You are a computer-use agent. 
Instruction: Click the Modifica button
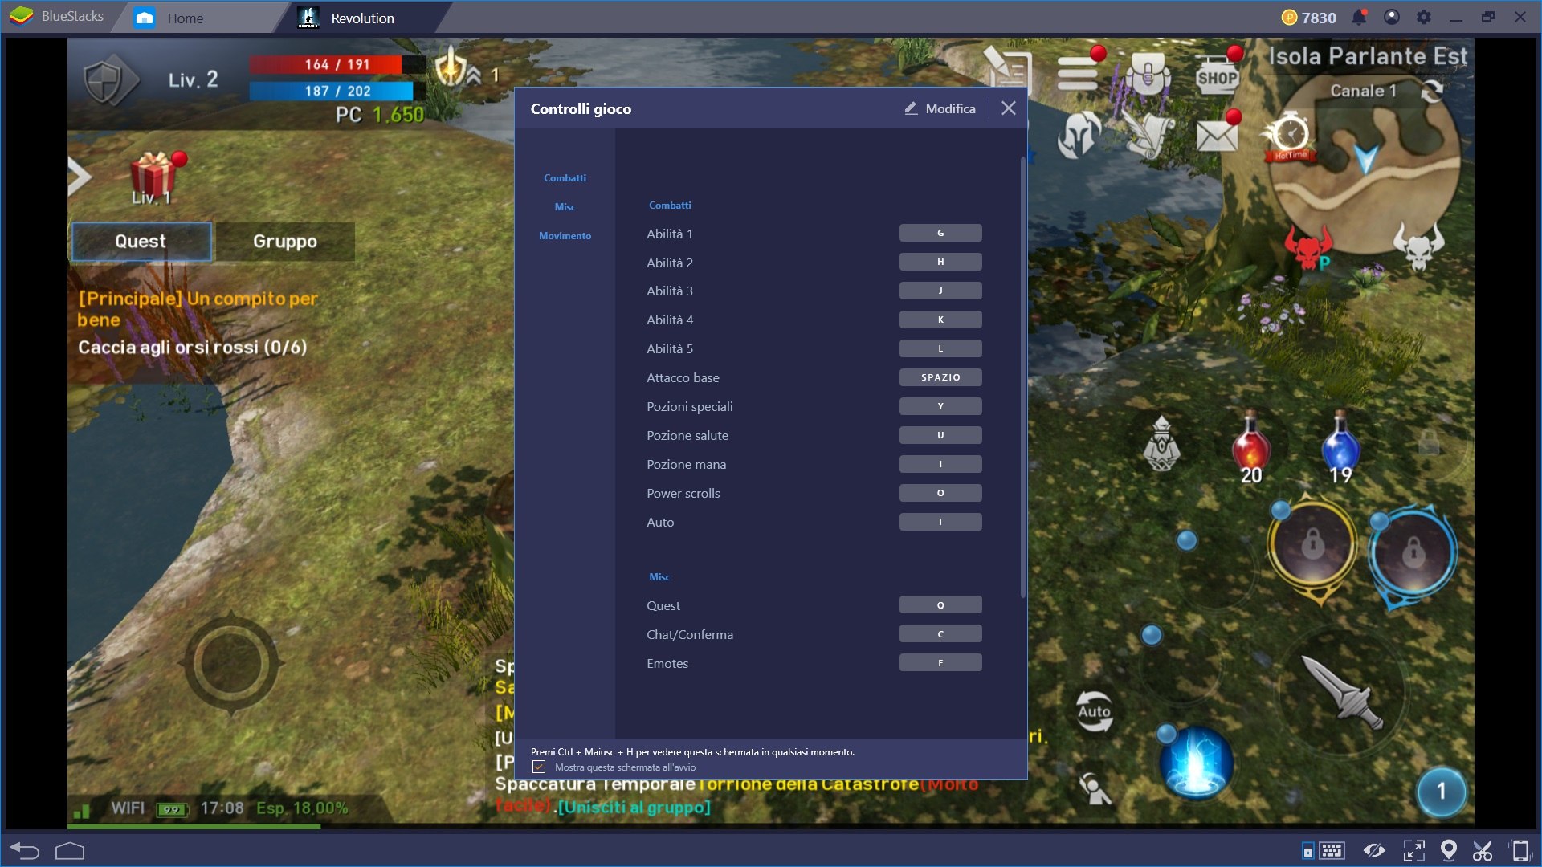(940, 108)
